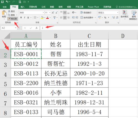
Task: Select Align Right icon
Action: coord(68,17)
